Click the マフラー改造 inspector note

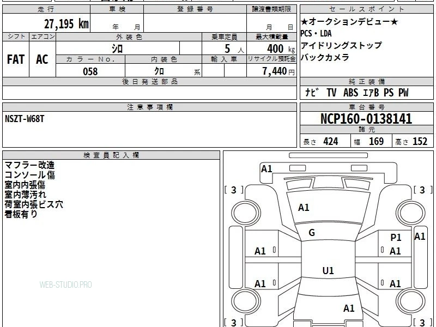pos(29,165)
